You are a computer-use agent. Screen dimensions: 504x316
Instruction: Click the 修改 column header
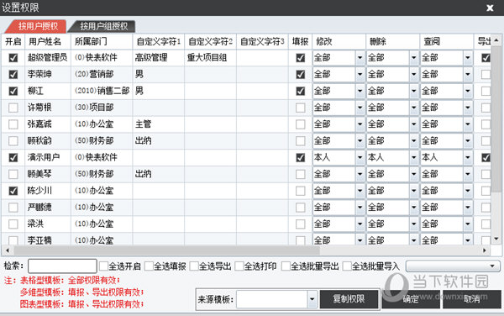[339, 41]
